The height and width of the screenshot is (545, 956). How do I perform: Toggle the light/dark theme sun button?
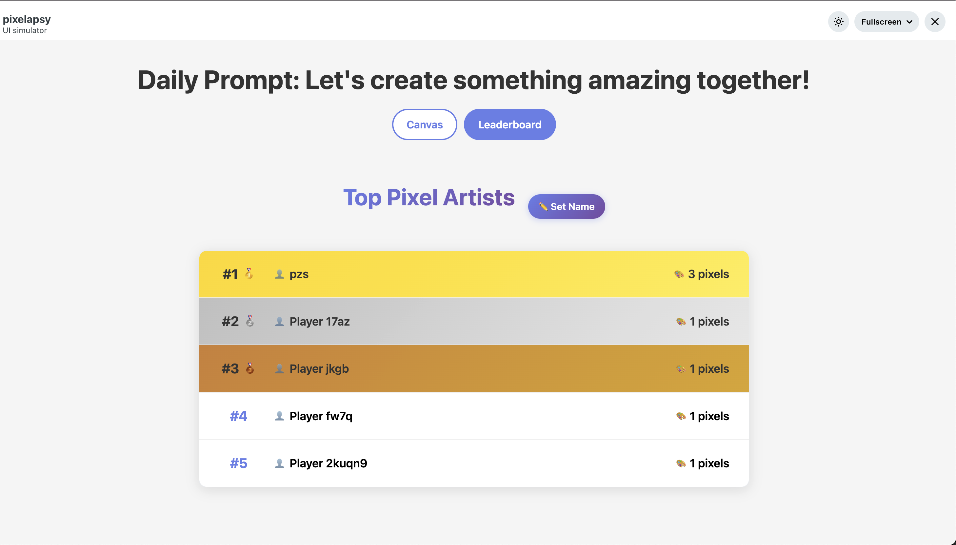coord(838,22)
